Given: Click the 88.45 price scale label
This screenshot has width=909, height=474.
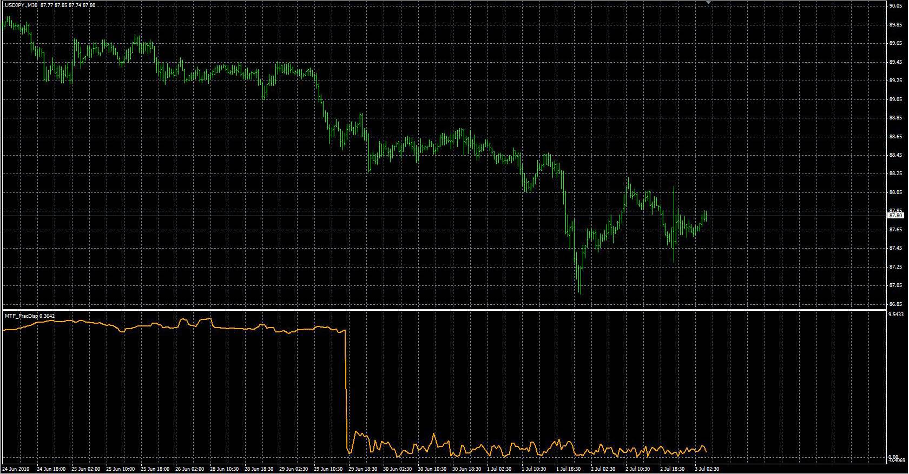Looking at the screenshot, I should [895, 155].
